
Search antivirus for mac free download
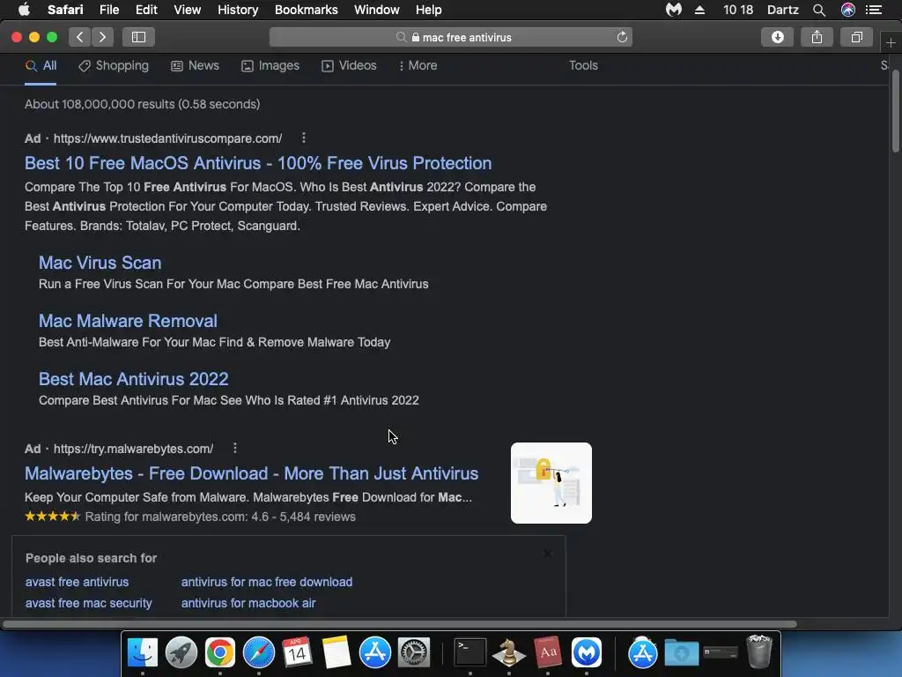coord(267,582)
